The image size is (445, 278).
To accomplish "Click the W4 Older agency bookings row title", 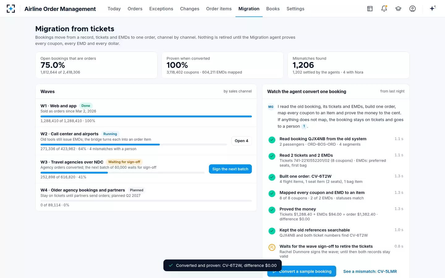I will point(83,190).
